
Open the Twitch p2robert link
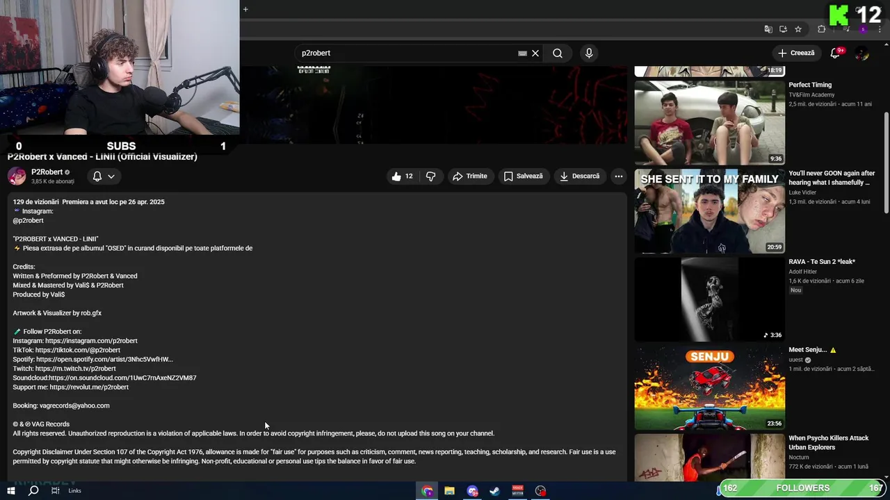(x=76, y=369)
